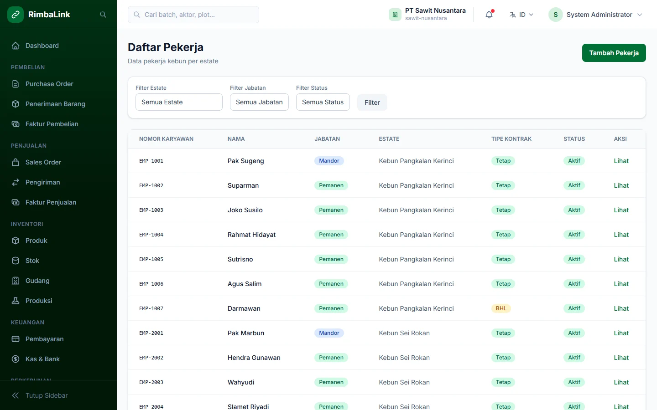Click the name Hendra Gunawan
This screenshot has height=410, width=657.
click(x=254, y=358)
